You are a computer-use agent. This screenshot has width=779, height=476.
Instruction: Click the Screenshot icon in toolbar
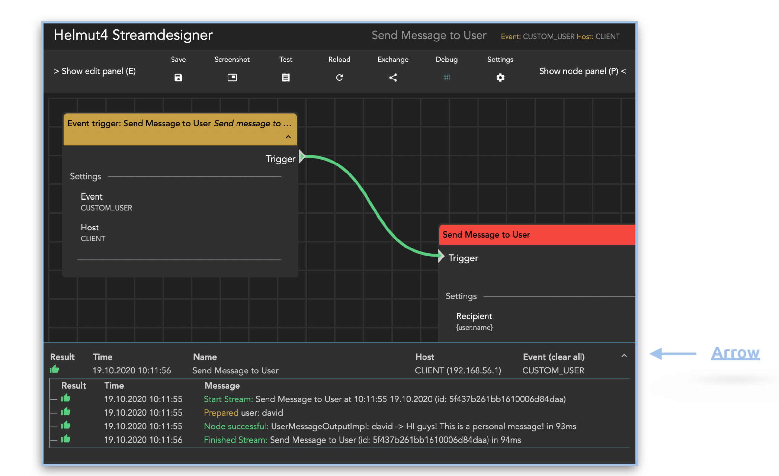pyautogui.click(x=232, y=77)
